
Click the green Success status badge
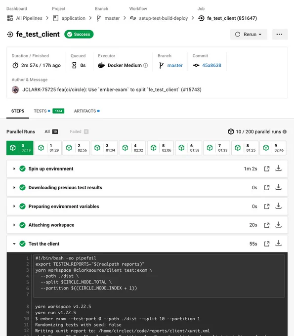tap(79, 34)
